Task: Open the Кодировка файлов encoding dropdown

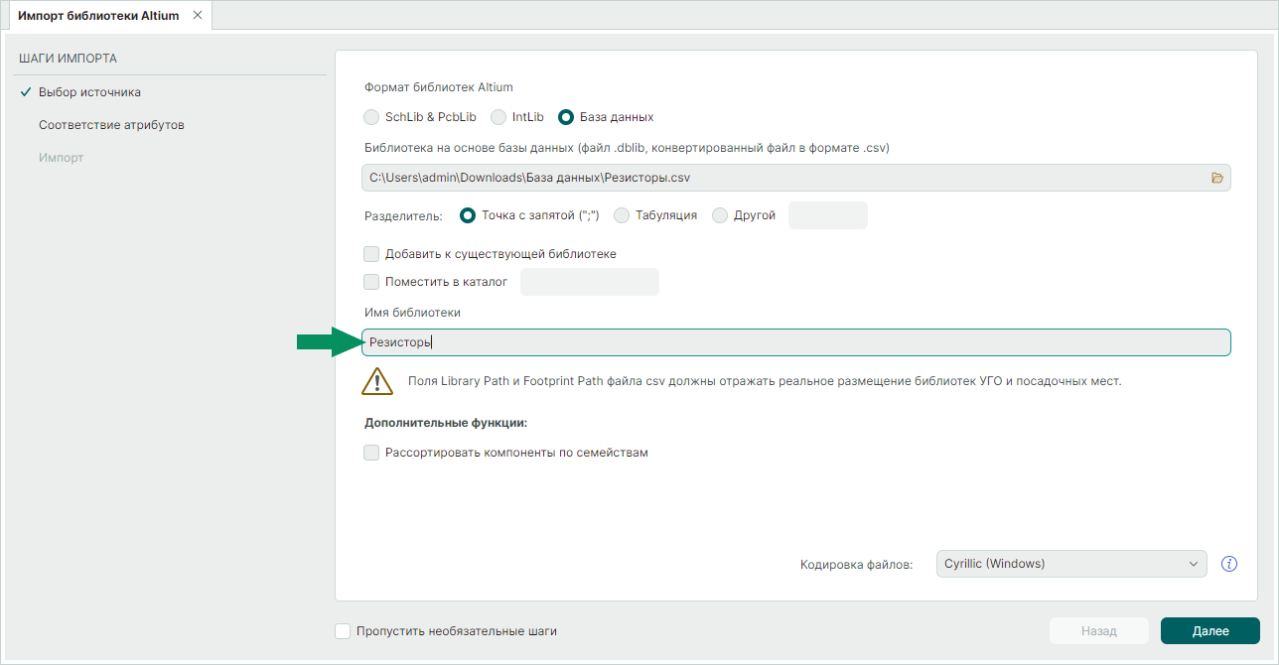Action: click(x=1070, y=564)
